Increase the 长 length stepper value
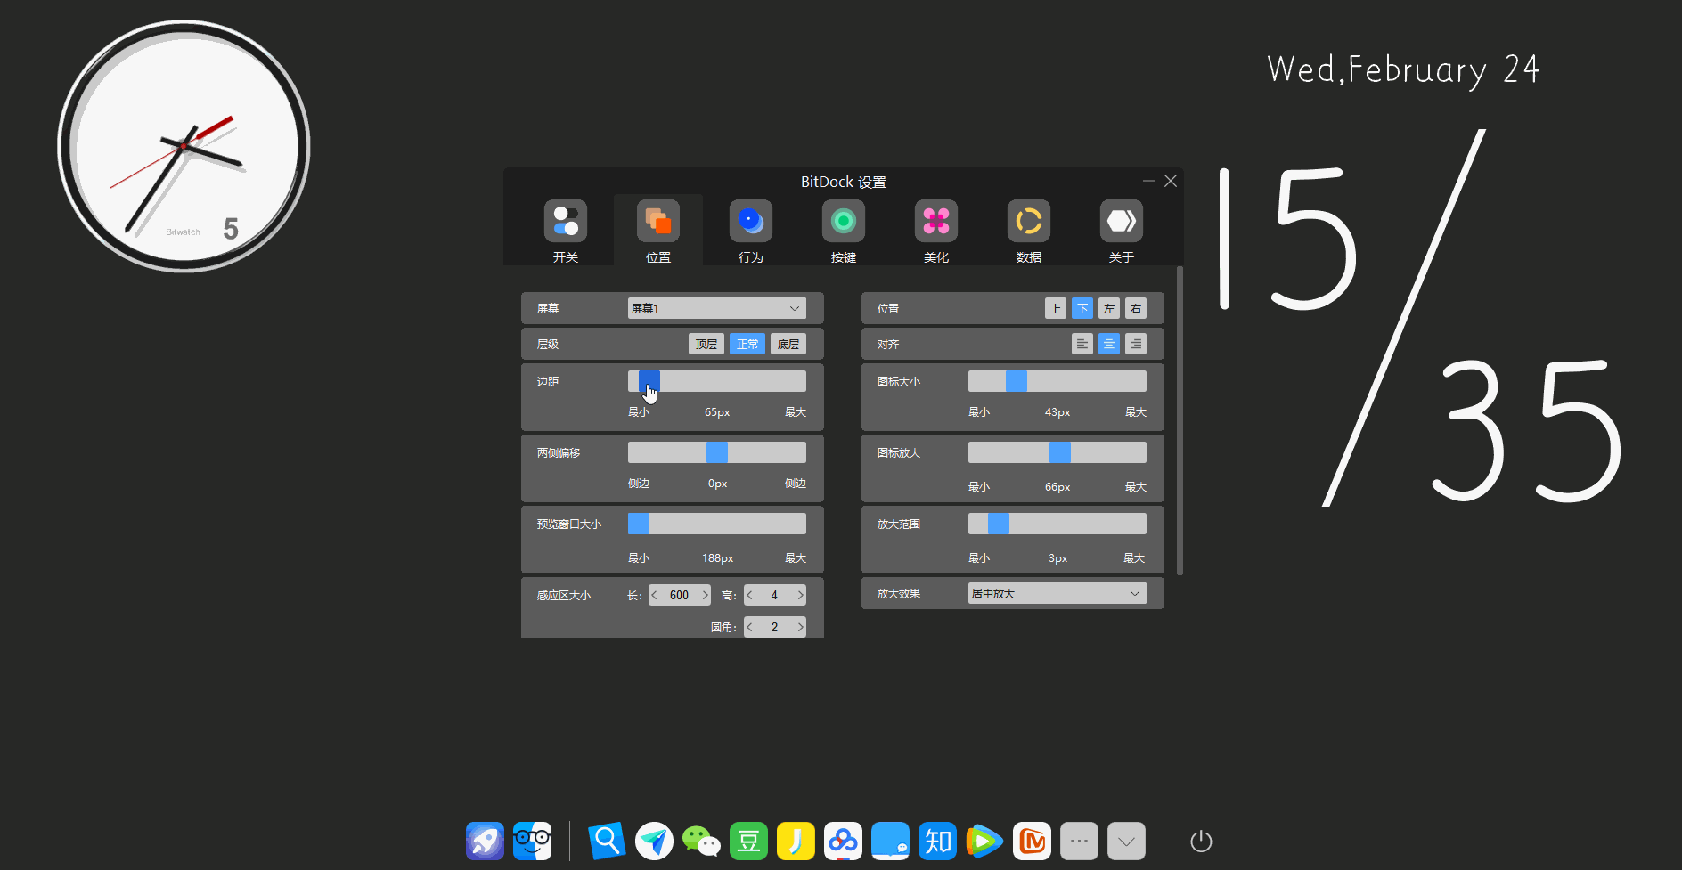The height and width of the screenshot is (870, 1682). pos(705,595)
